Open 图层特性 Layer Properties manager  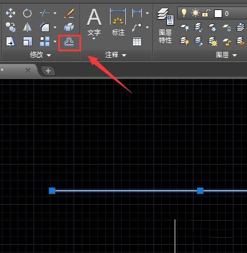pos(165,25)
